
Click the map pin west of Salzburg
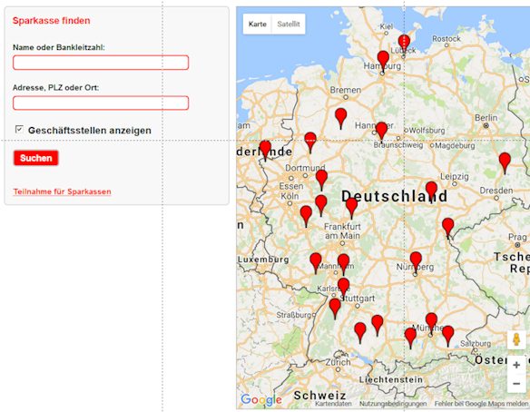[x=447, y=334]
